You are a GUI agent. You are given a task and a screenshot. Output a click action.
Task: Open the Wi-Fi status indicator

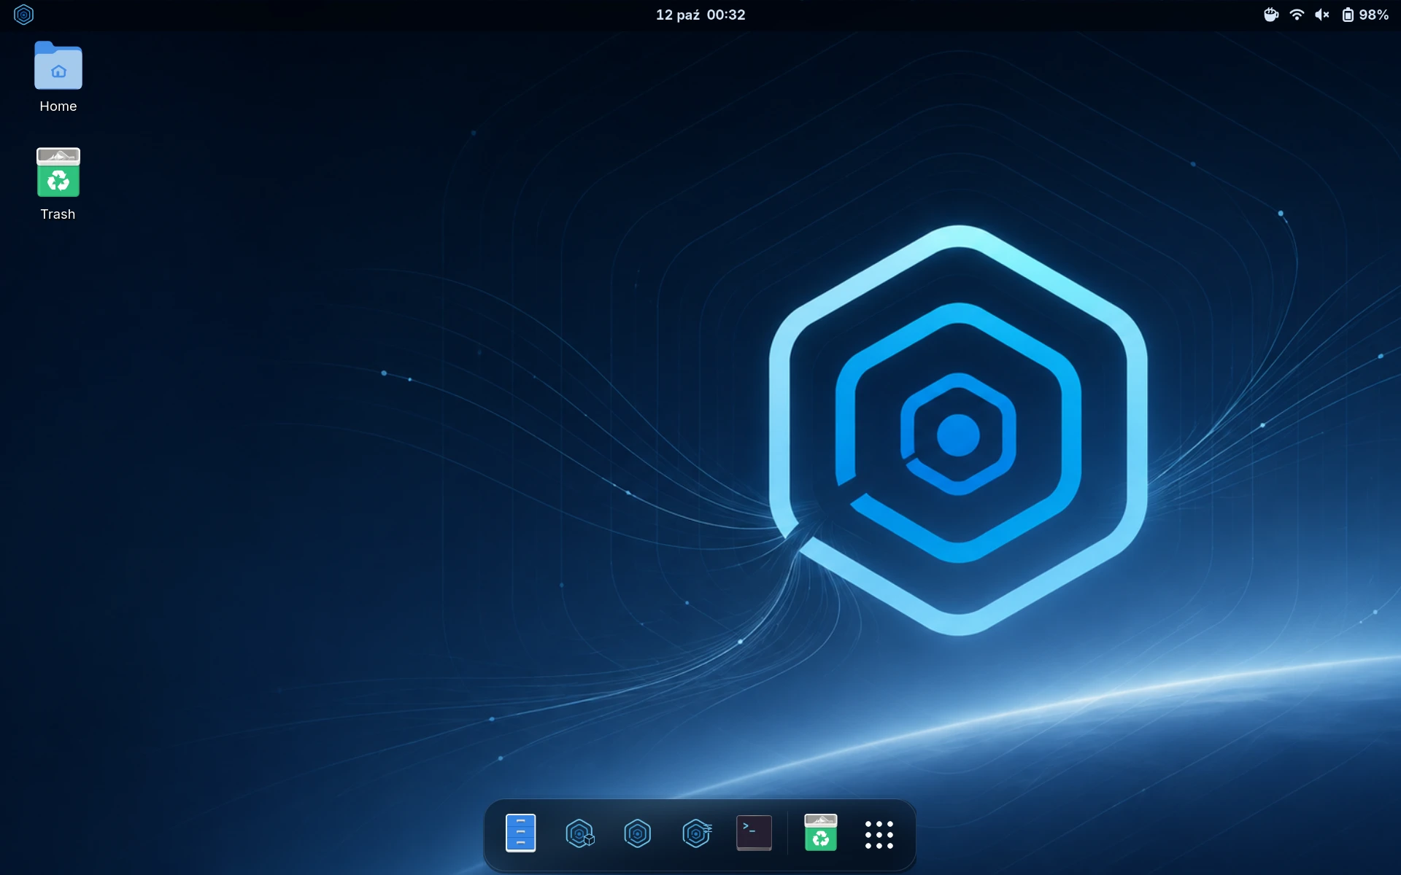point(1297,15)
